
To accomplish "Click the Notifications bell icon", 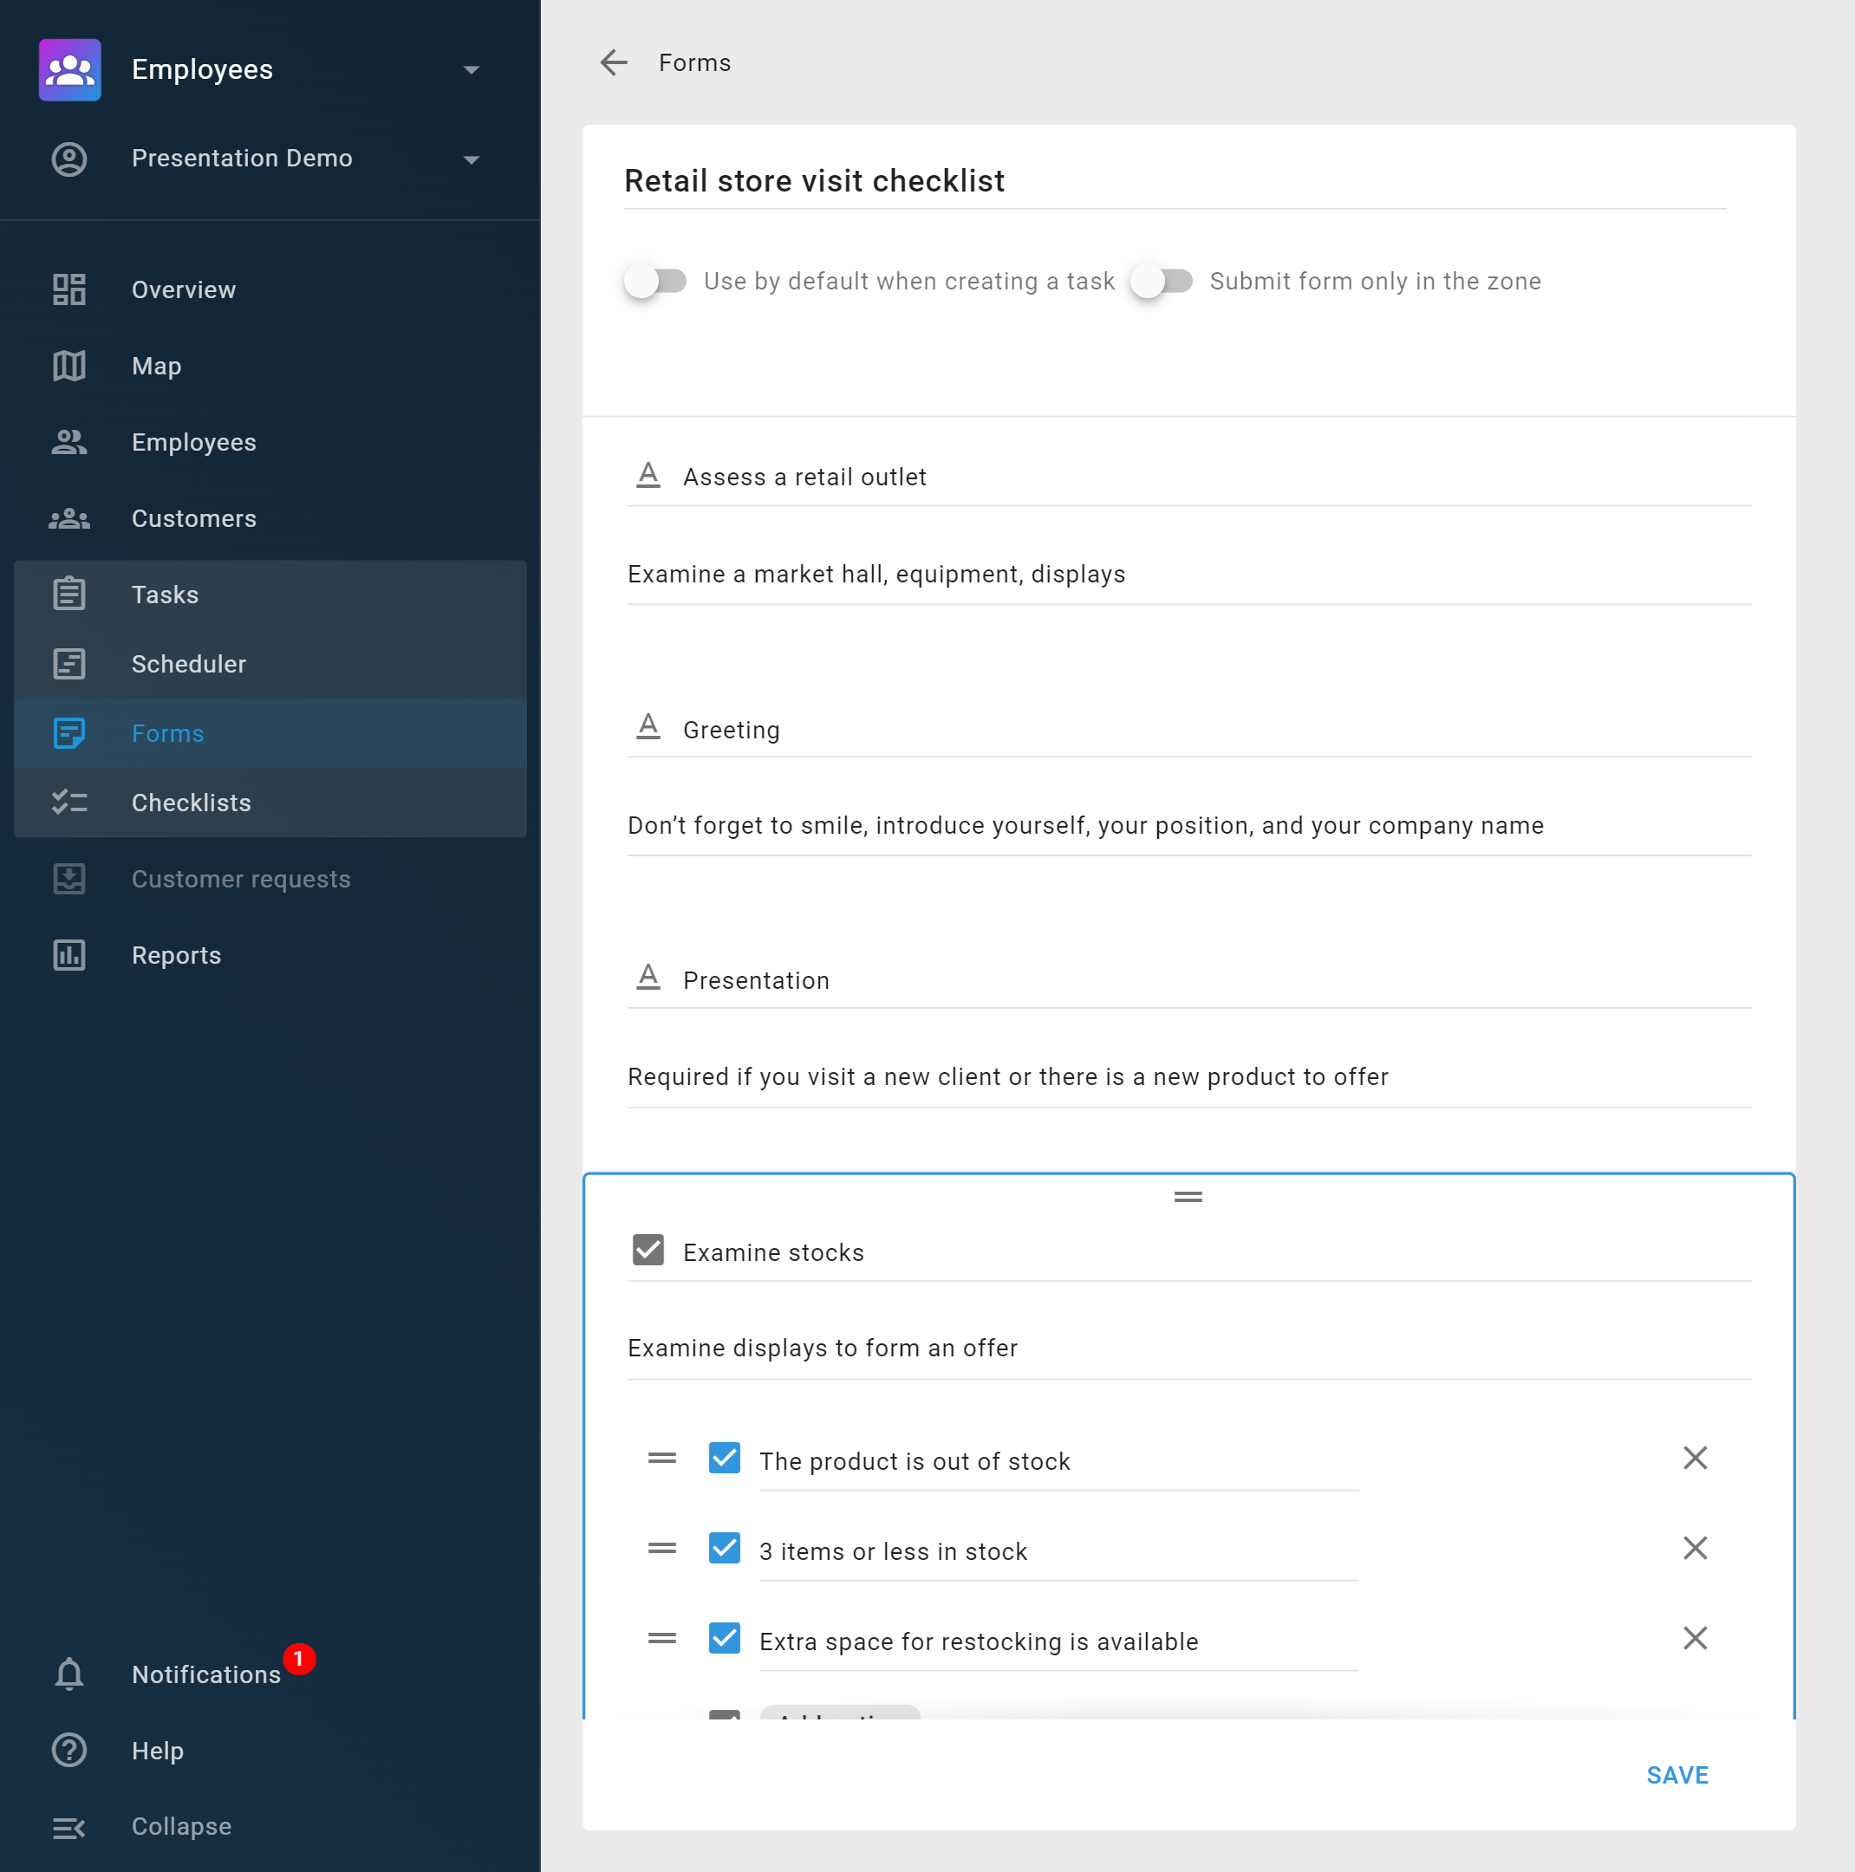I will 68,1674.
